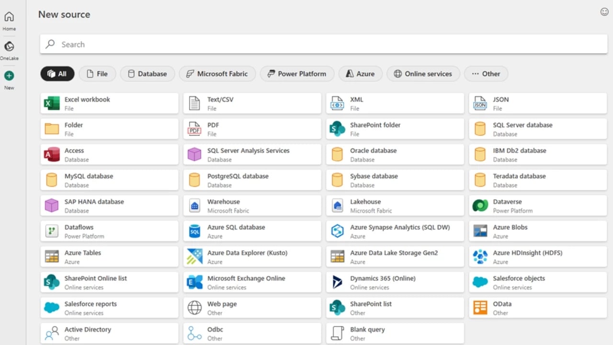Select the Power Platform filter pill
The width and height of the screenshot is (613, 345).
pos(297,74)
